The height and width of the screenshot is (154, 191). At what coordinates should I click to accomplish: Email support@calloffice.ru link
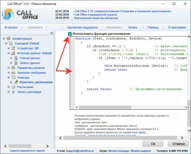[x=80, y=151]
